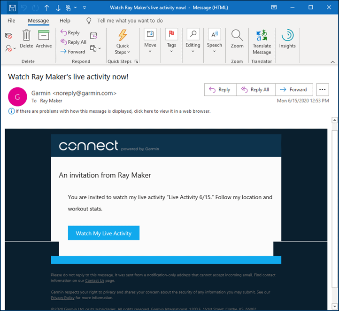The width and height of the screenshot is (339, 311).
Task: Open Insights
Action: pos(287,39)
